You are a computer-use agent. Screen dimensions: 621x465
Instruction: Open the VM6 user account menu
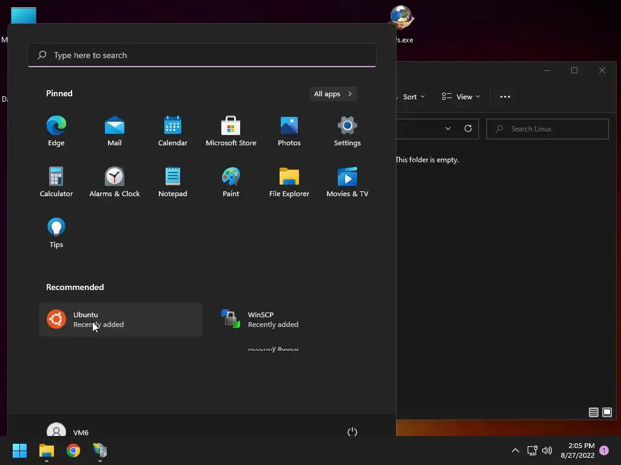click(x=68, y=432)
